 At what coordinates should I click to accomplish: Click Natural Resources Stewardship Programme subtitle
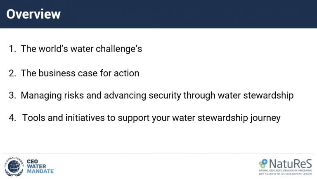coord(285,170)
